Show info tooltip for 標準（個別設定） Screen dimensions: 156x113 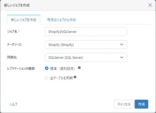tap(79, 68)
